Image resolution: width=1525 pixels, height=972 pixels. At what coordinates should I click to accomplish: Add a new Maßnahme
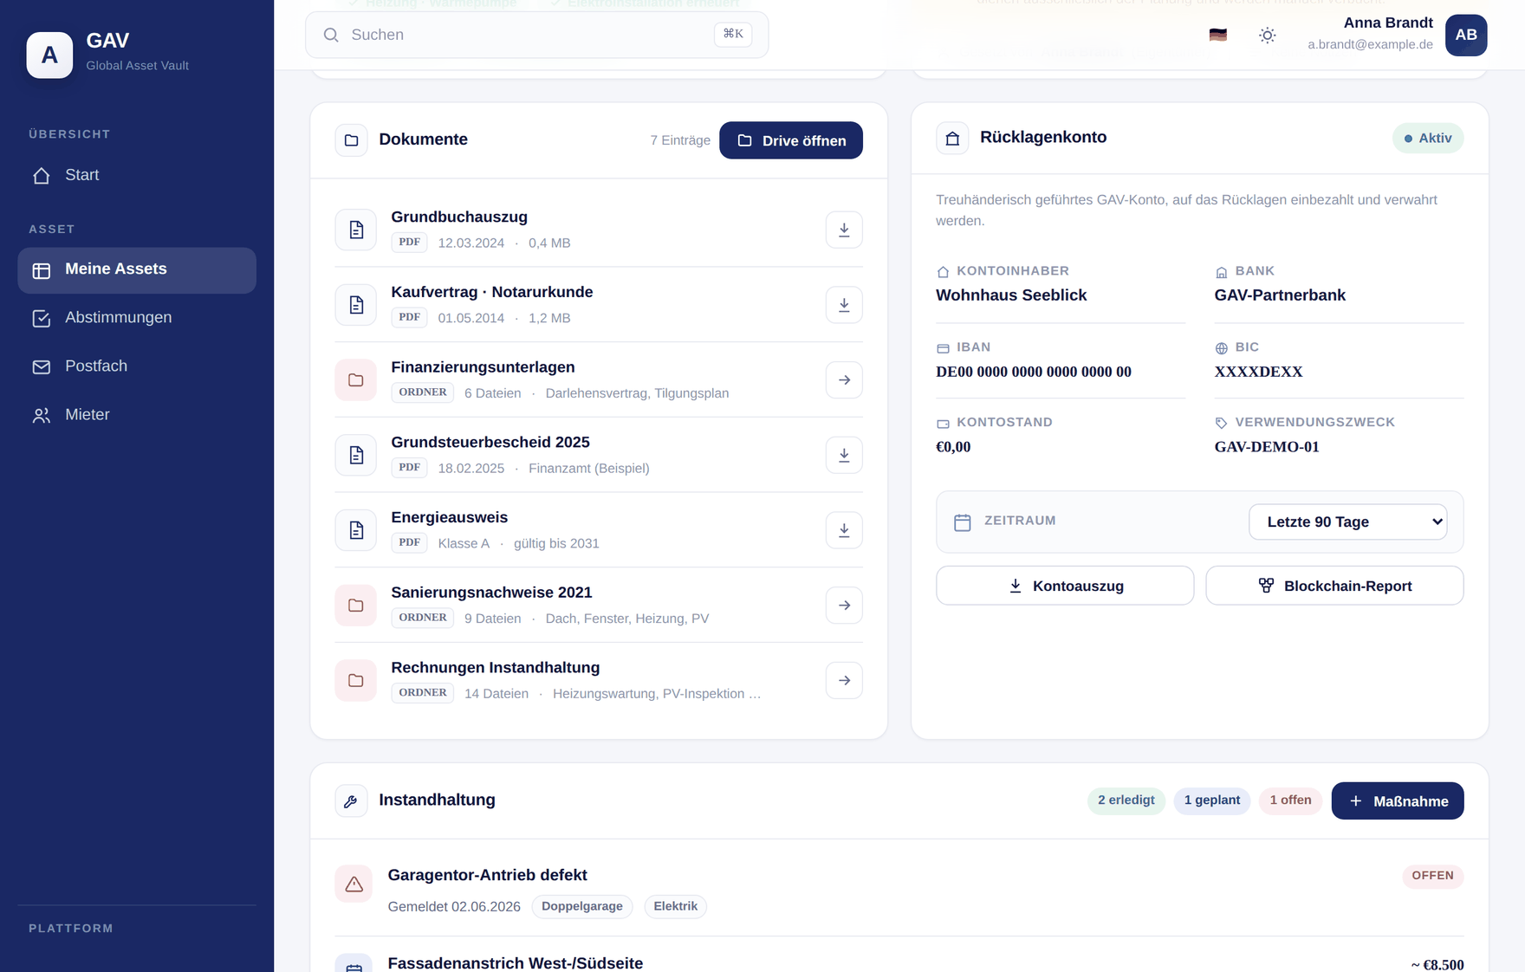1398,801
